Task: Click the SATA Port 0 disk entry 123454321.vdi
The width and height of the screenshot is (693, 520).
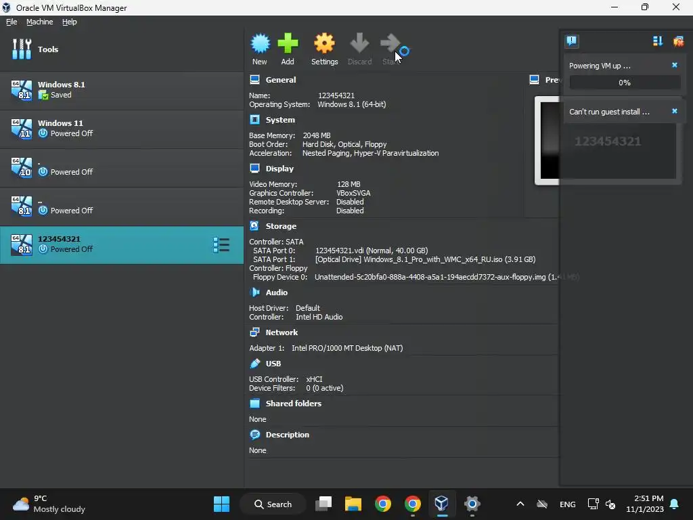Action: (372, 251)
